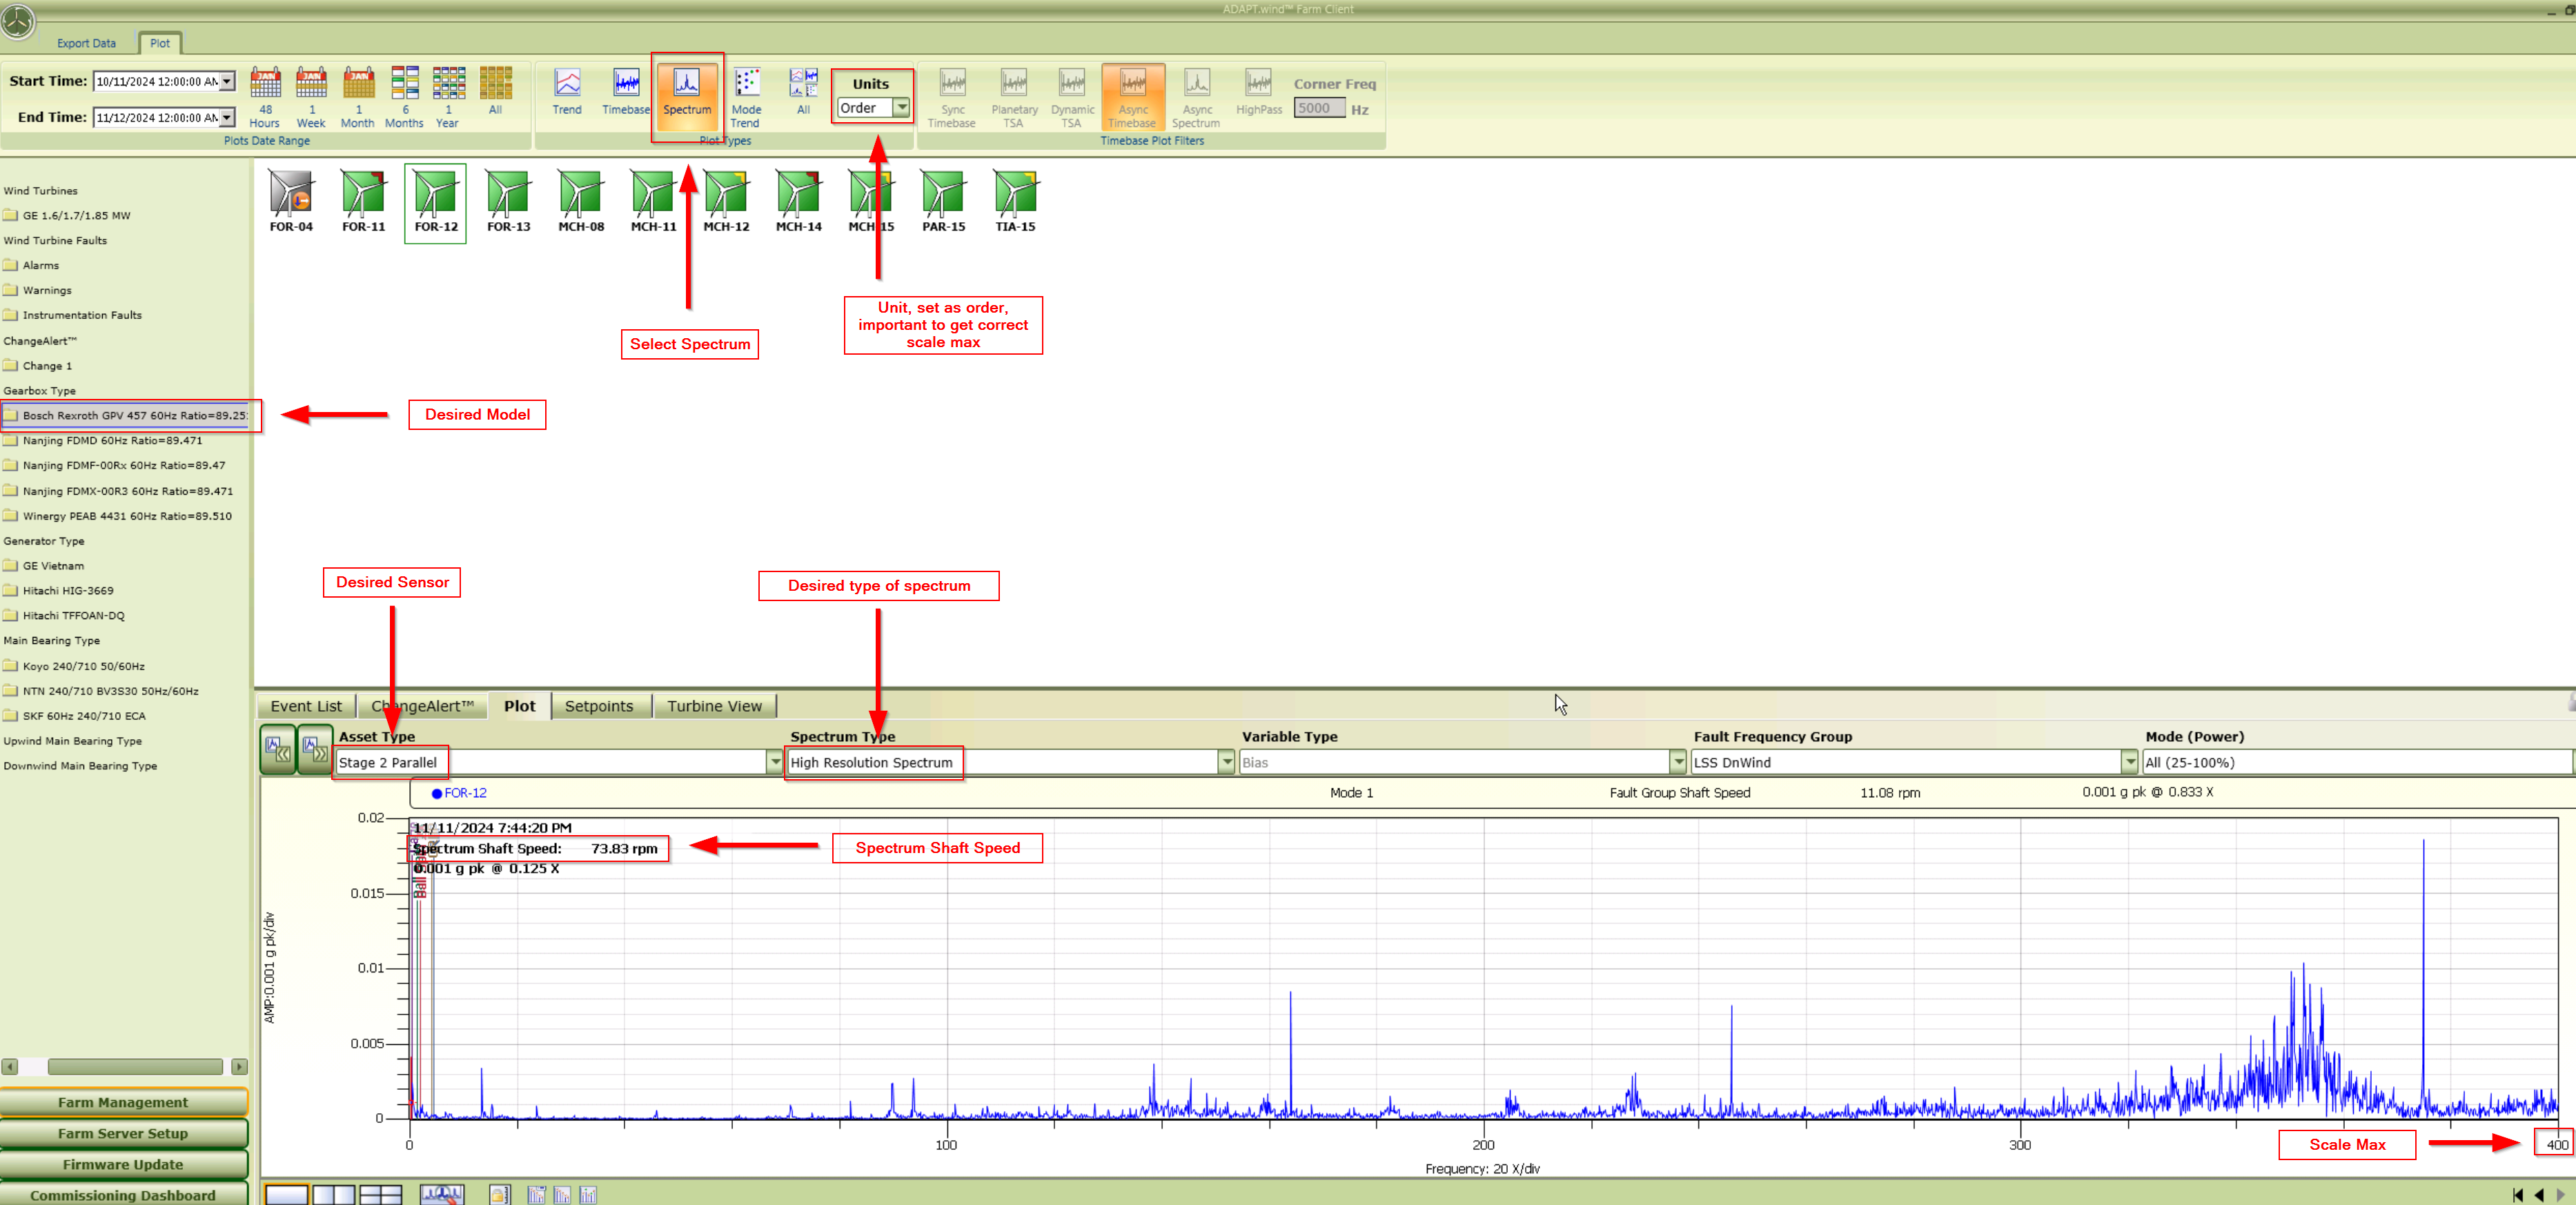Screen dimensions: 2576x1205
Task: Click the Farm Server Setup button
Action: 123,1133
